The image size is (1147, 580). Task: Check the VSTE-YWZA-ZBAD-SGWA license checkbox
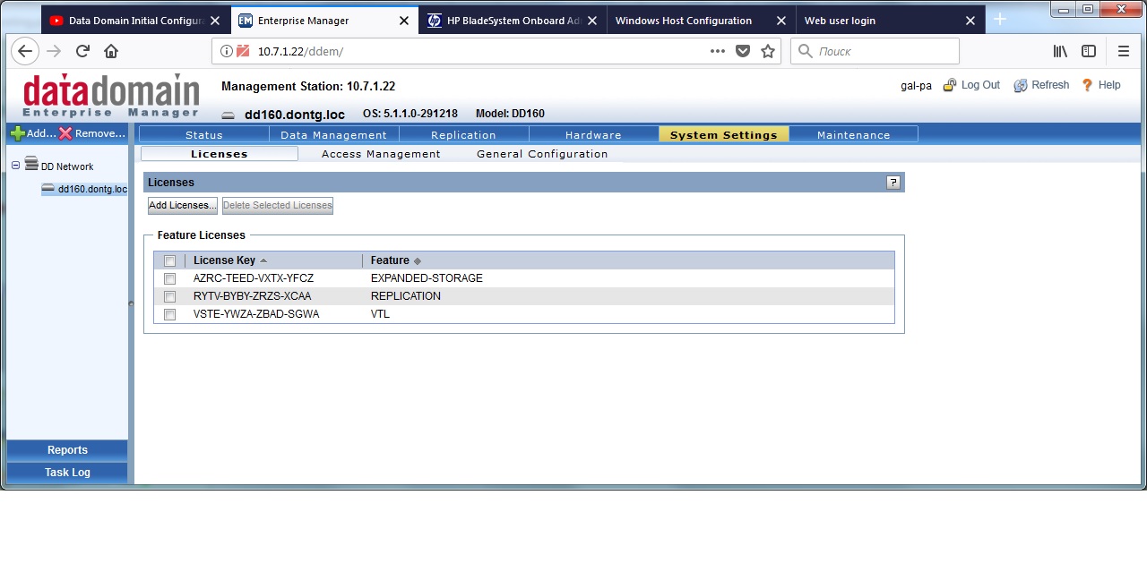click(x=169, y=315)
